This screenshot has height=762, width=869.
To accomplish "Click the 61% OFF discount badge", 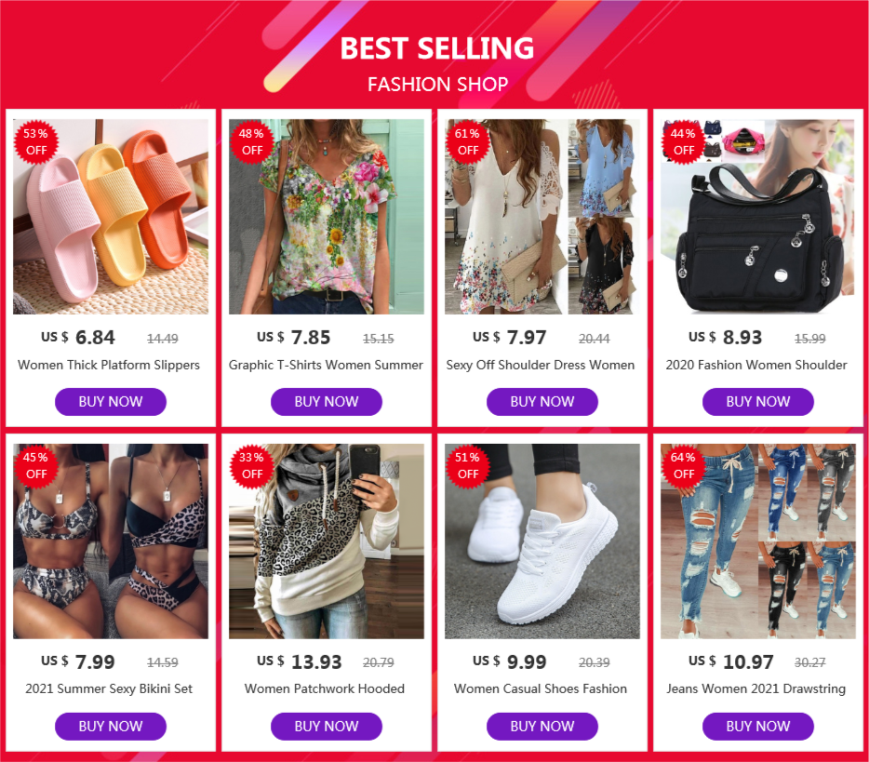I will 468,141.
